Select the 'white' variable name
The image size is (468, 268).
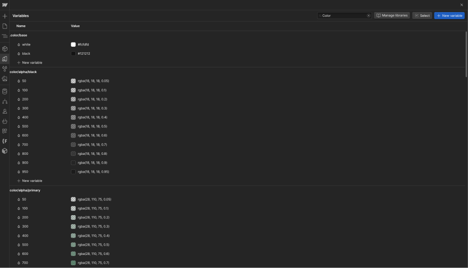[26, 44]
